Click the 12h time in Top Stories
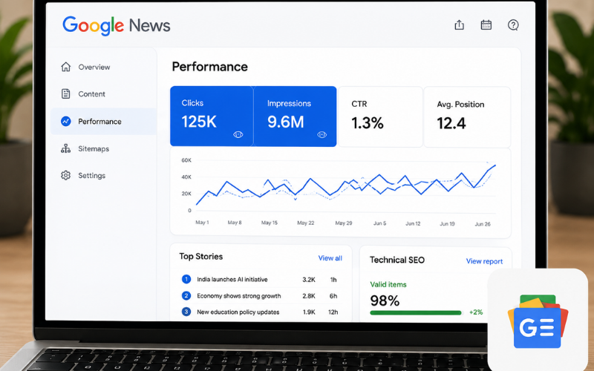This screenshot has height=371, width=594. [333, 312]
